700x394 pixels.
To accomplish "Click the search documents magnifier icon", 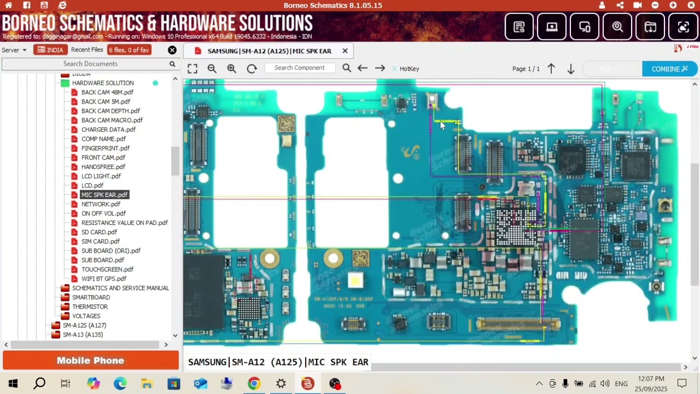I will [172, 64].
